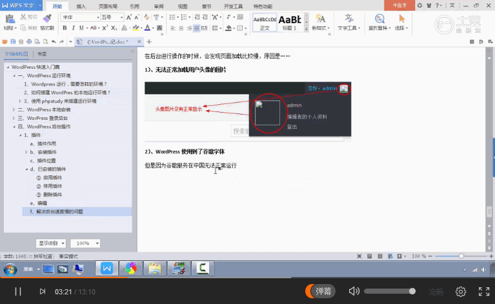Toggle justify alignment

(197, 28)
